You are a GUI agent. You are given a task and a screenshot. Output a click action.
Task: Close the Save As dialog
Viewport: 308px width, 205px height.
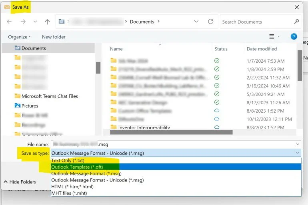297,7
